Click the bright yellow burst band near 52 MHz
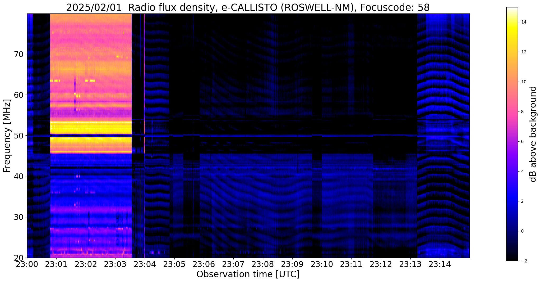 pos(91,128)
